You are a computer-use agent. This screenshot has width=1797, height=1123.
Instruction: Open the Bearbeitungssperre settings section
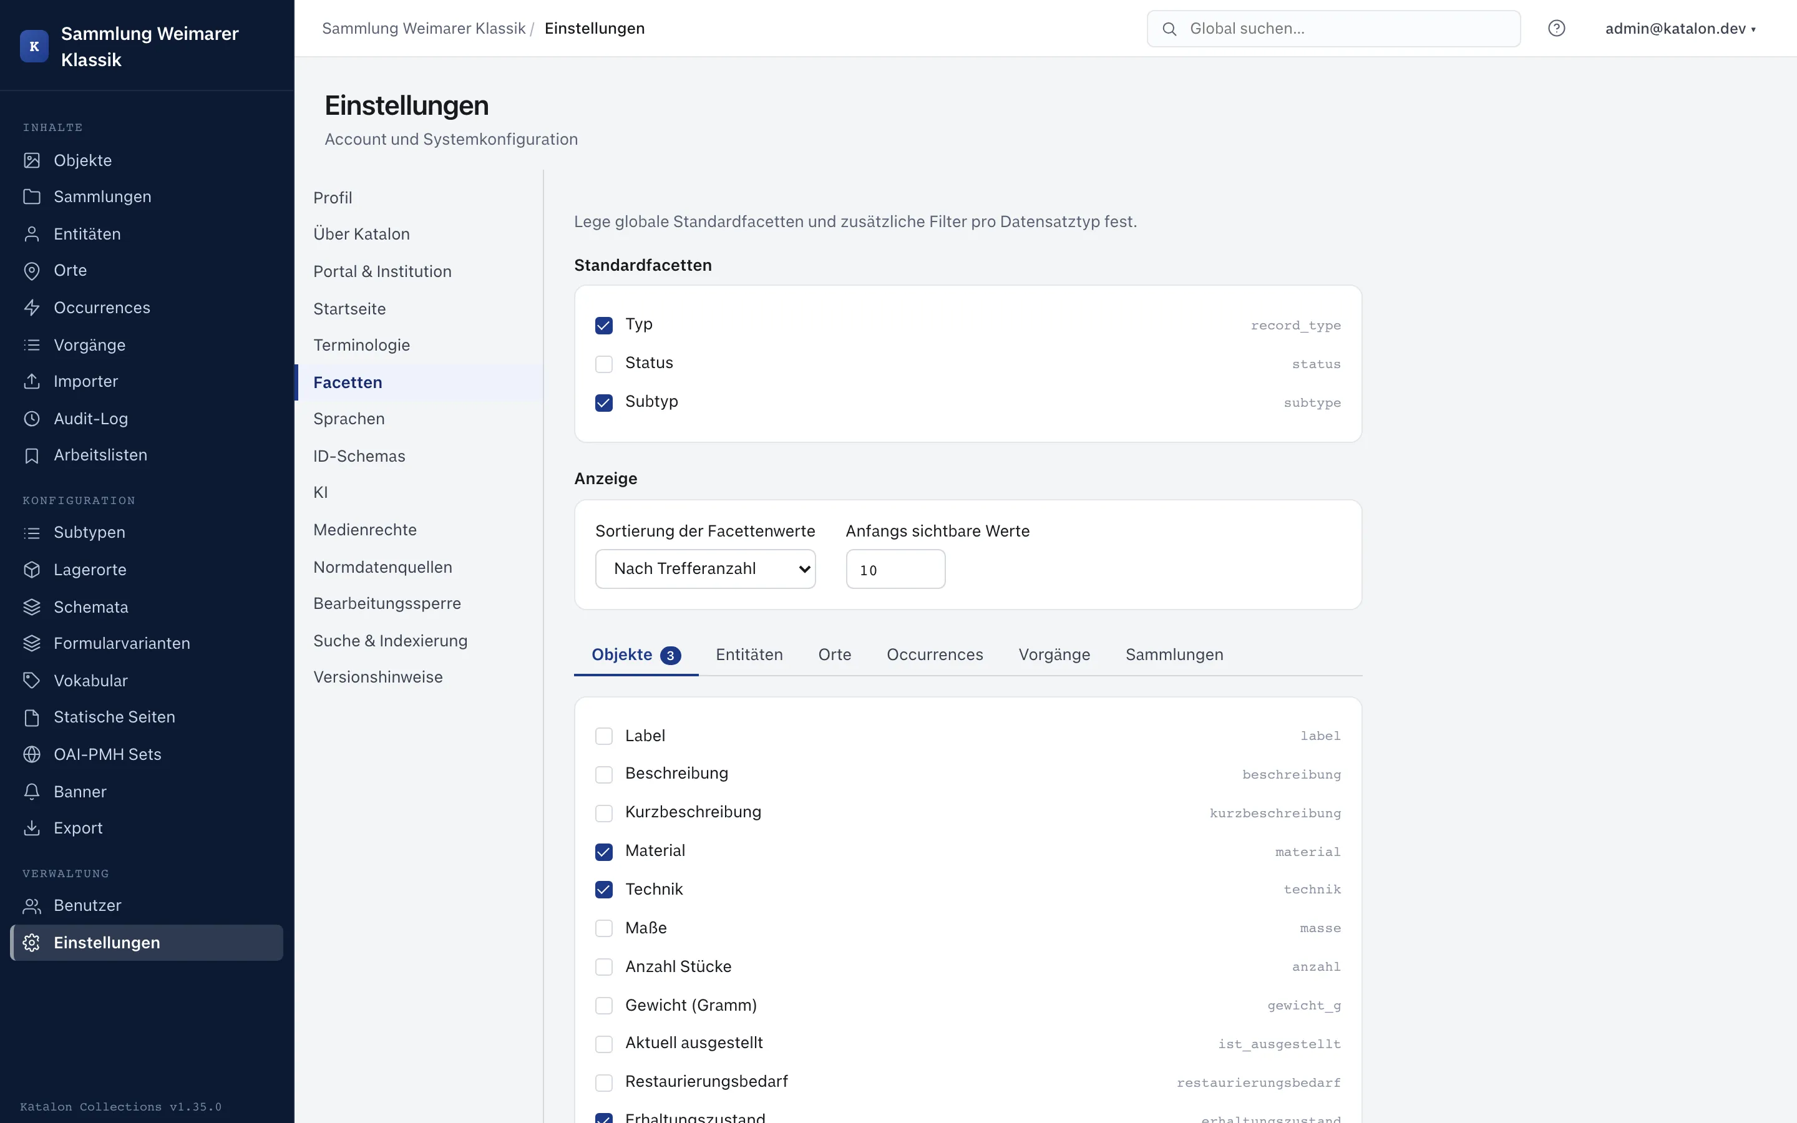[x=419, y=603]
